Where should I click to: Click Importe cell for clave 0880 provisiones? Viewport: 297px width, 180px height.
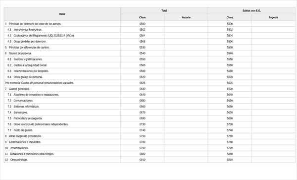pyautogui.click(x=186, y=154)
